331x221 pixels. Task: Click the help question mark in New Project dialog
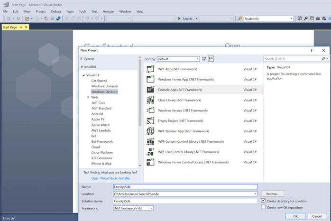point(311,50)
